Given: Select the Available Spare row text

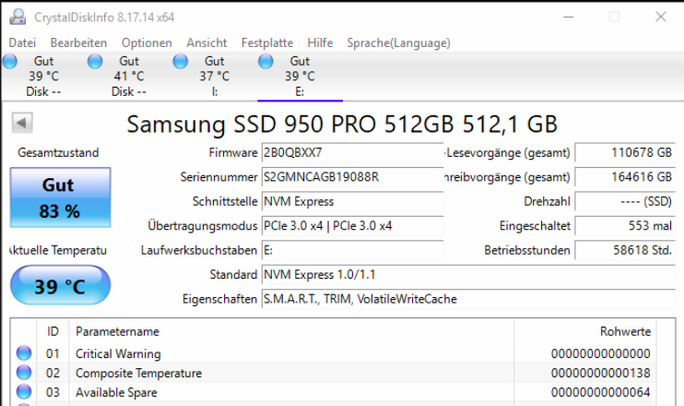Looking at the screenshot, I should [116, 392].
